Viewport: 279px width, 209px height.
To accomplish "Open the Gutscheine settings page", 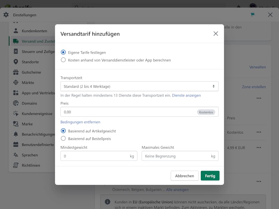I will [x=32, y=72].
